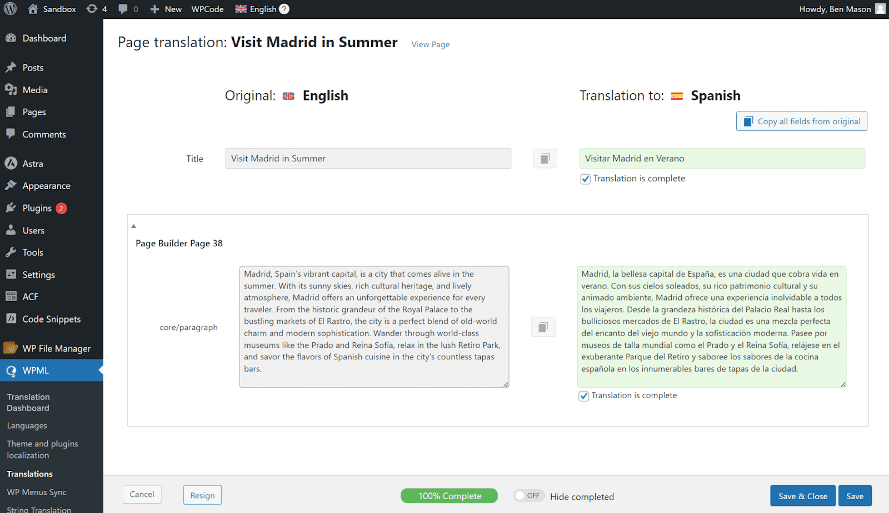Click the Save & Close button
889x513 pixels.
(x=803, y=496)
